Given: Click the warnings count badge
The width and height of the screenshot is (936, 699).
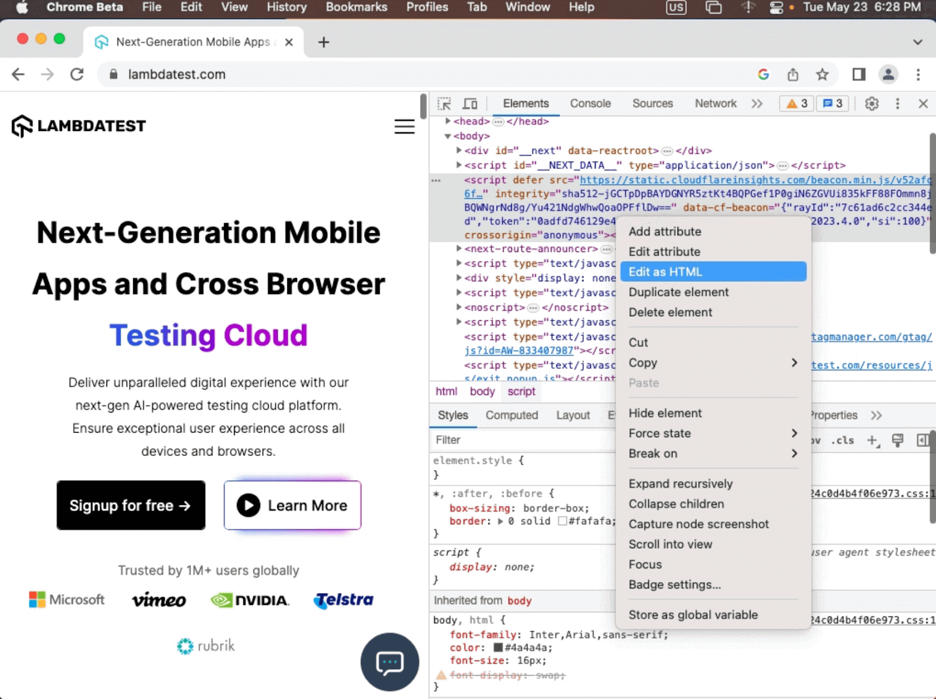Looking at the screenshot, I should point(797,103).
